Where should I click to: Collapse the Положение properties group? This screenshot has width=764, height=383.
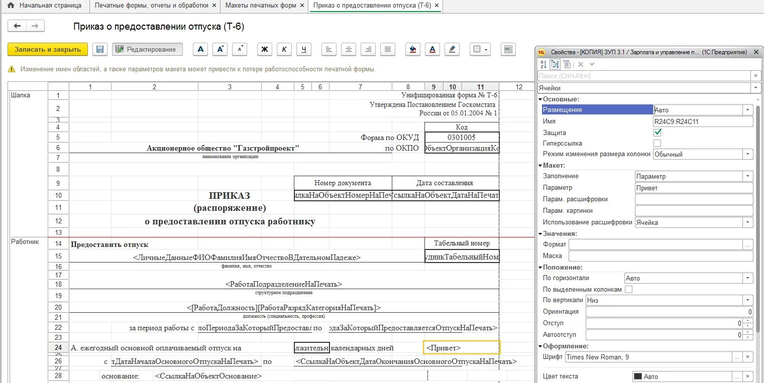540,268
